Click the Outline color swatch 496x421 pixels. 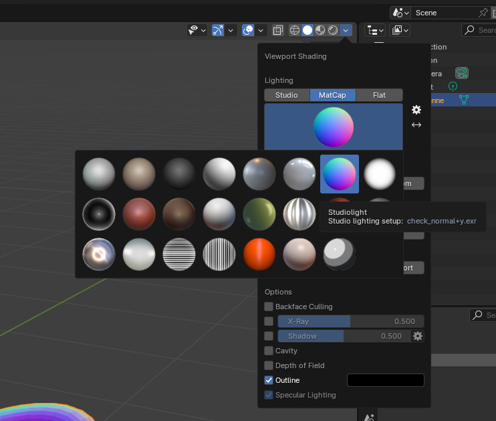386,380
